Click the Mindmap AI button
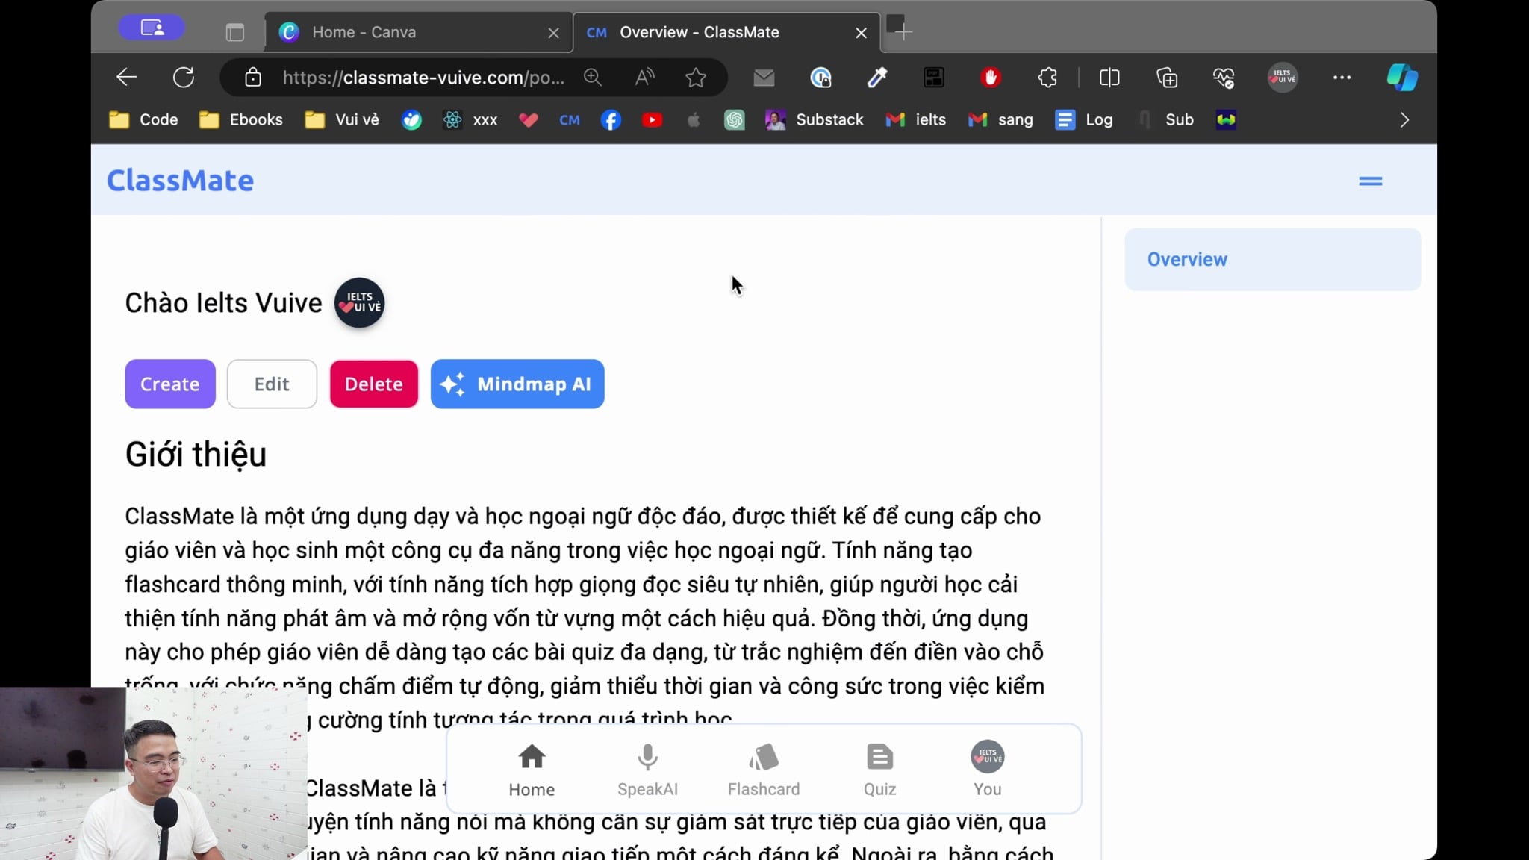This screenshot has width=1529, height=860. tap(517, 384)
